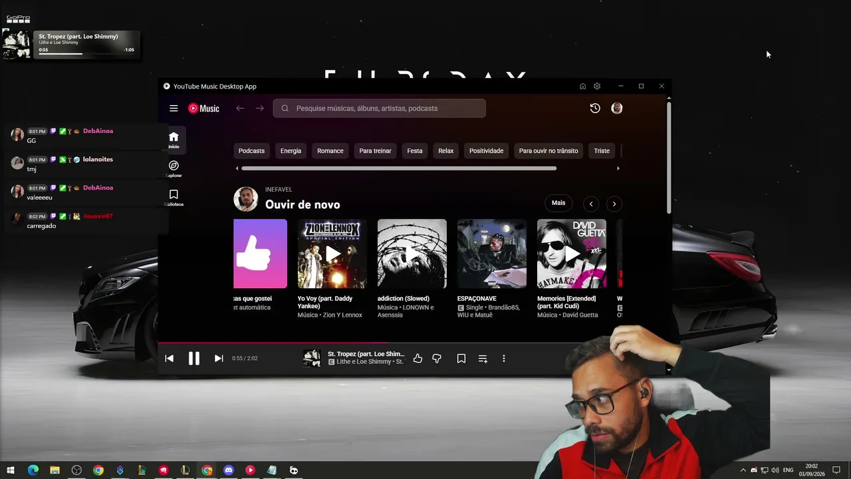The image size is (851, 479).
Task: Go forward with the right arrow near search
Action: [260, 108]
